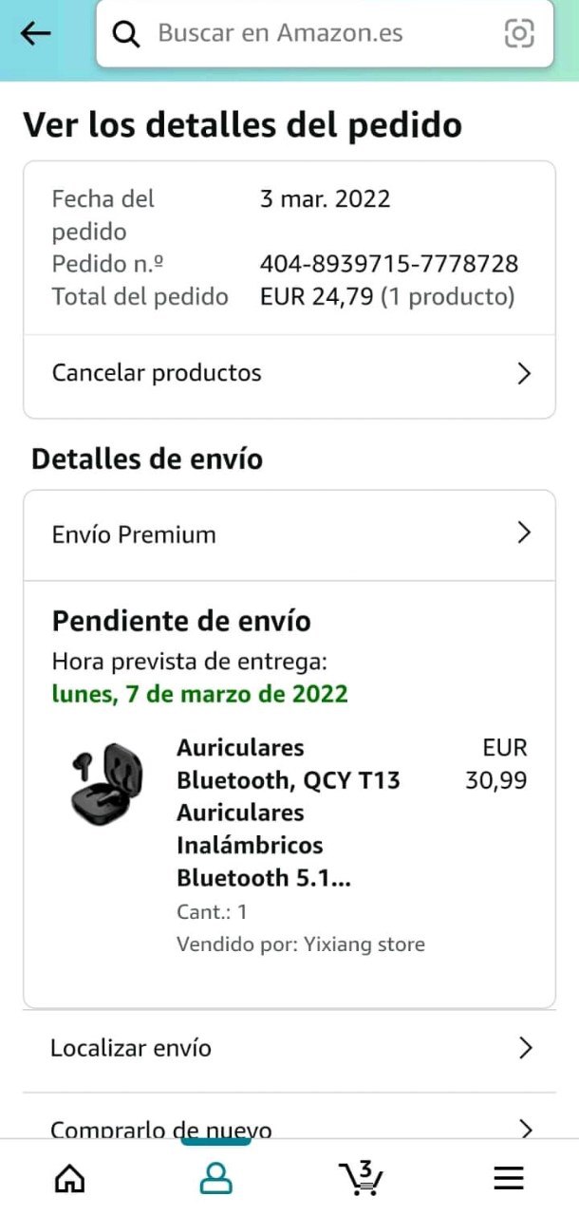This screenshot has height=1215, width=579.
Task: Focus the Buscar en Amazon.es search field
Action: [x=325, y=34]
